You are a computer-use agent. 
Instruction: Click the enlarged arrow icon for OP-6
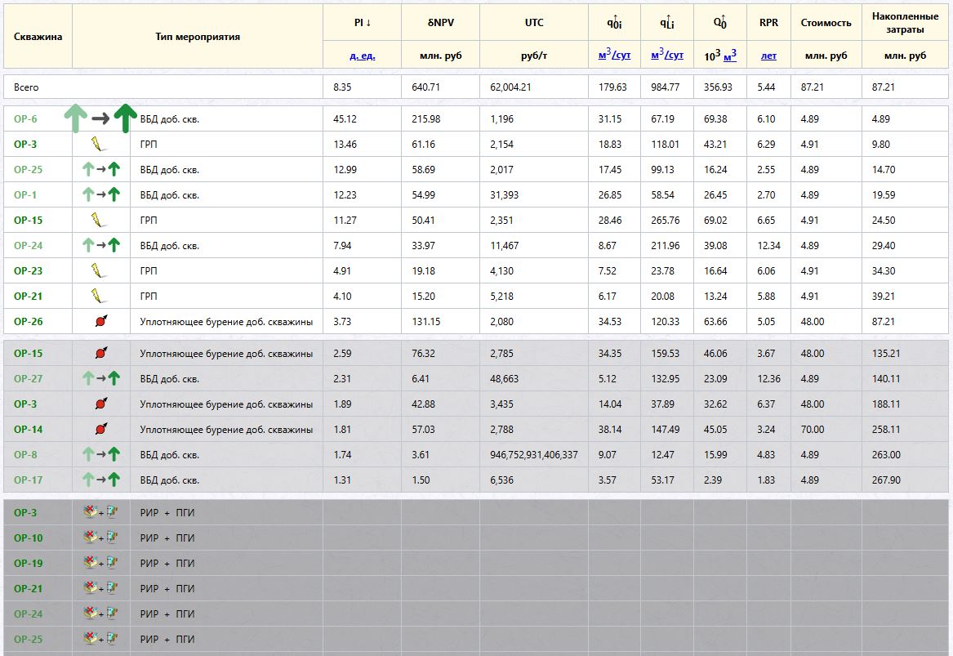click(101, 118)
